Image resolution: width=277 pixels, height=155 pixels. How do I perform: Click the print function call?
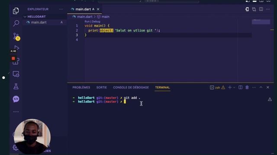[x=93, y=31]
